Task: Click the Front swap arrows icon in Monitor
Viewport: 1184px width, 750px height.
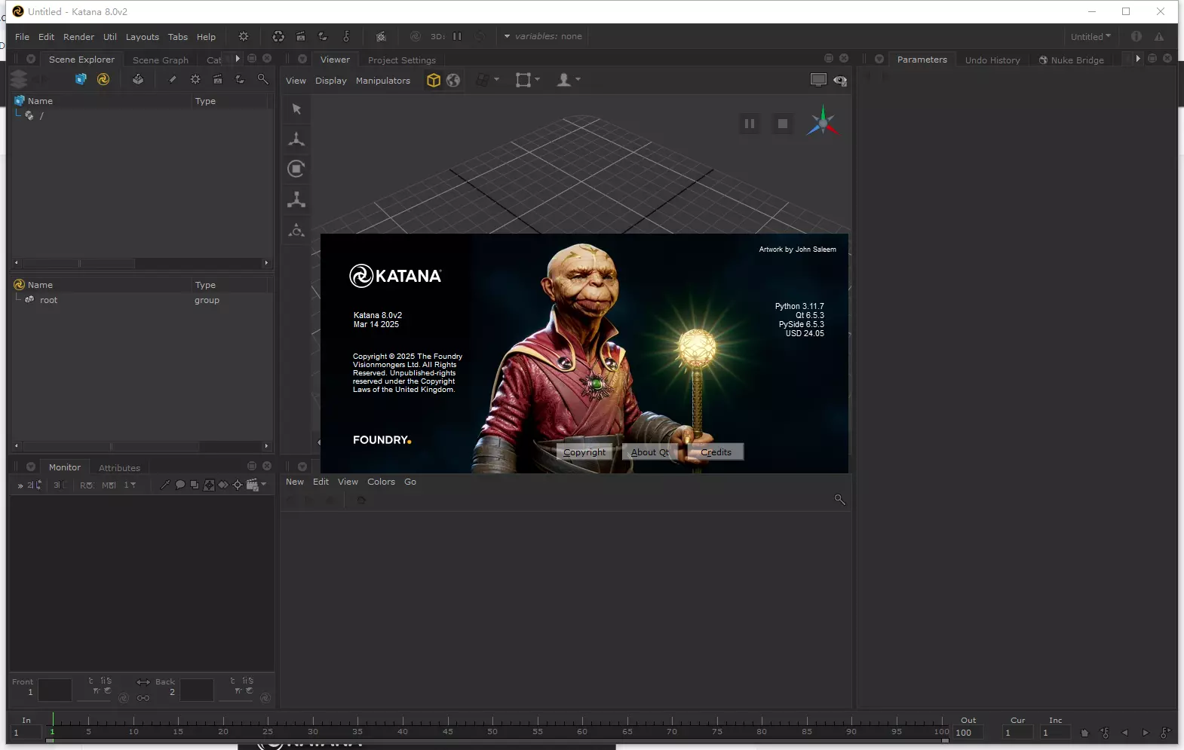Action: coord(143,681)
